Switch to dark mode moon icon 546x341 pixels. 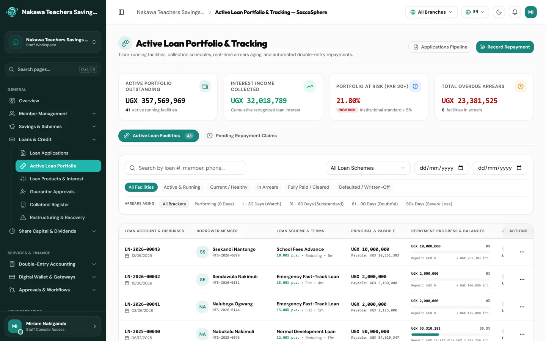coord(499,12)
